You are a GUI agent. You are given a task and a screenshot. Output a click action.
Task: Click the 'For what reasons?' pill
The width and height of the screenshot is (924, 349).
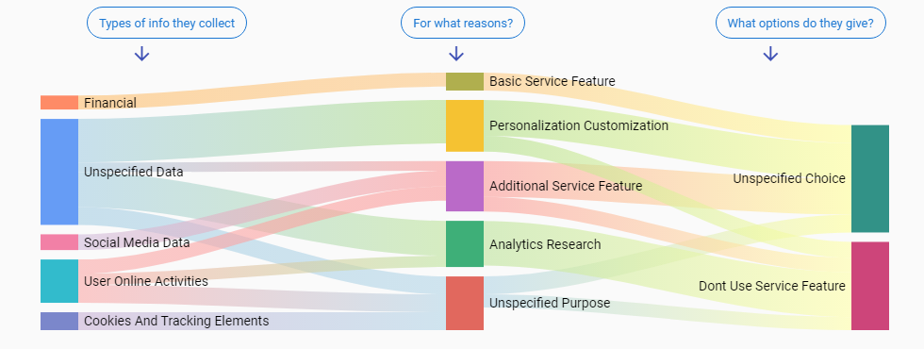coord(463,23)
